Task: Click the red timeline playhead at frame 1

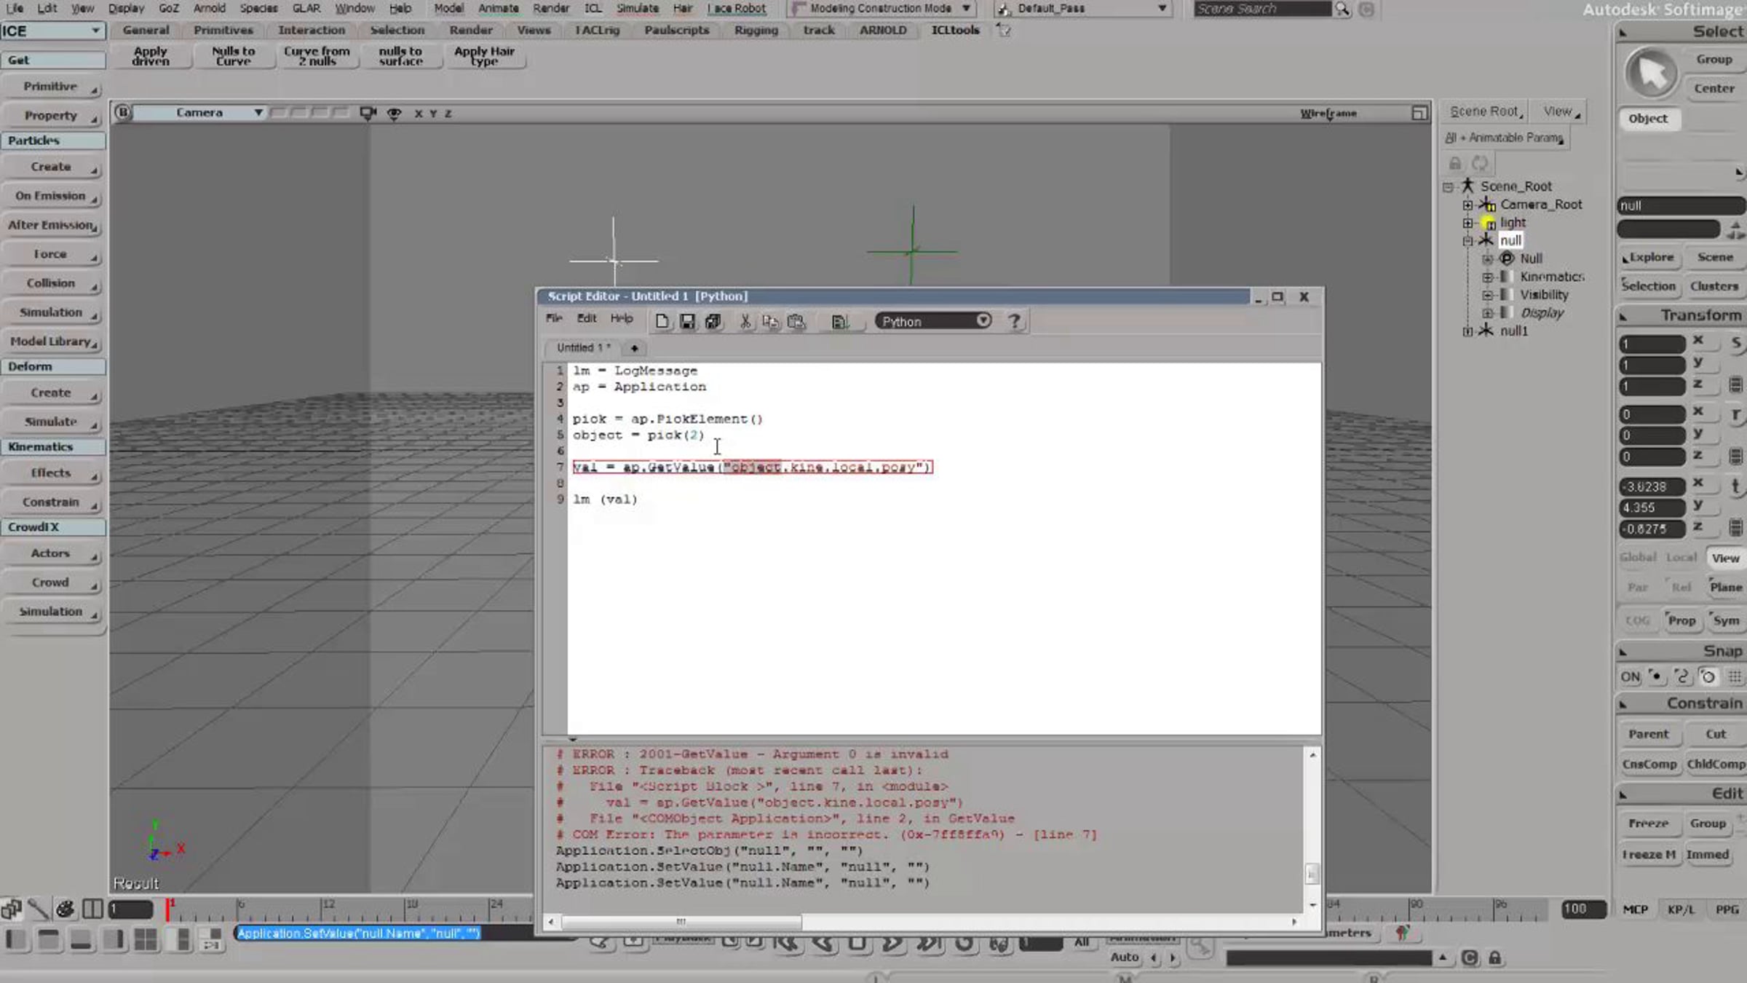Action: 169,909
